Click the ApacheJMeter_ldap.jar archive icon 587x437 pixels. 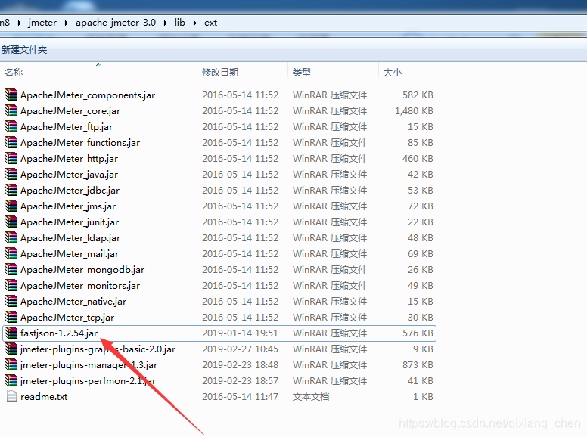(x=11, y=237)
